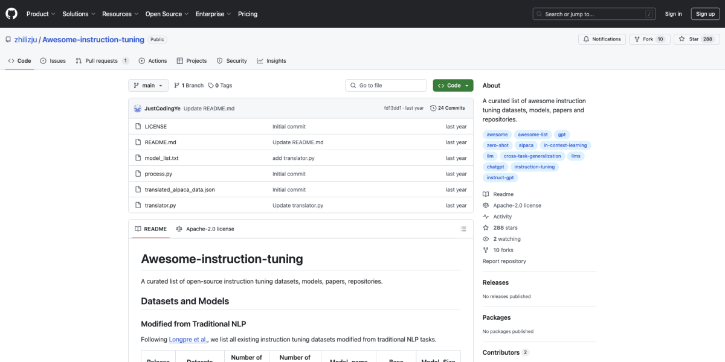Select the Apache-2.0 license tab
The height and width of the screenshot is (362, 725).
205,229
